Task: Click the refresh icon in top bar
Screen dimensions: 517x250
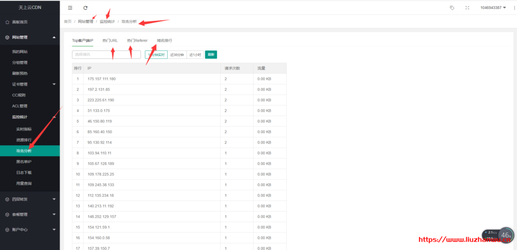Action: point(85,8)
